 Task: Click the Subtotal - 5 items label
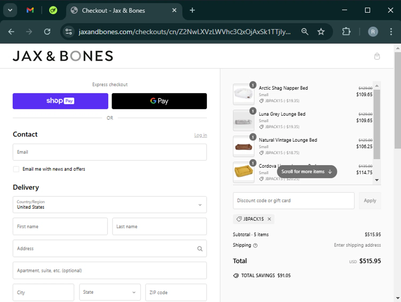coord(251,234)
